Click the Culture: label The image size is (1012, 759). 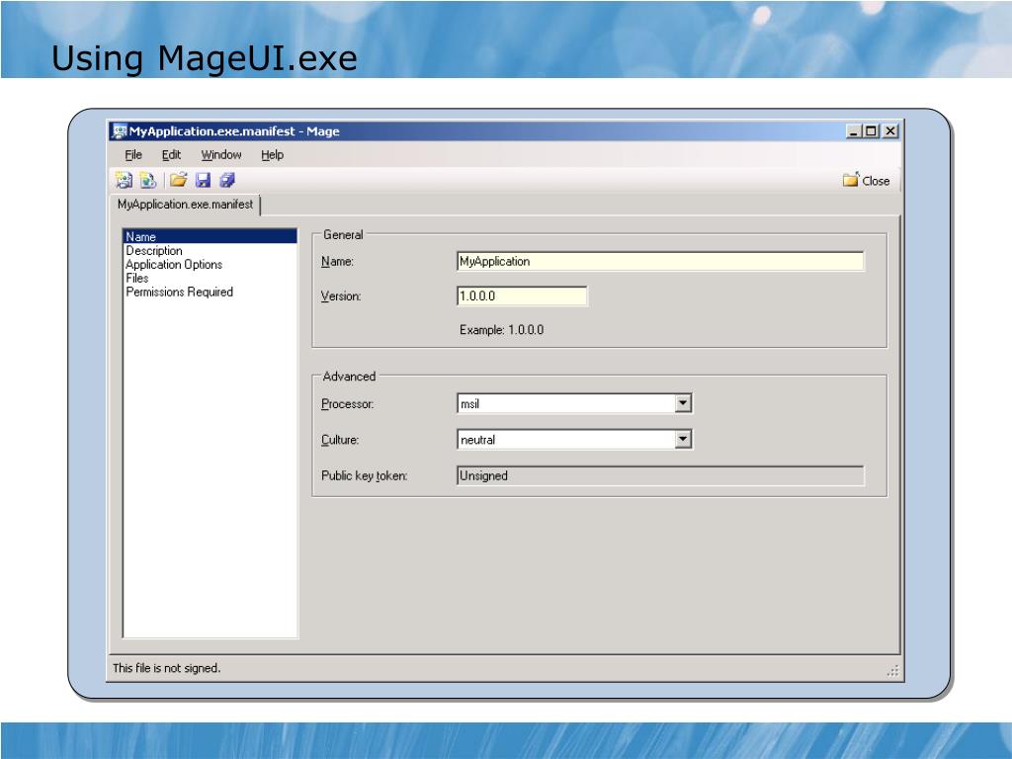tap(340, 440)
